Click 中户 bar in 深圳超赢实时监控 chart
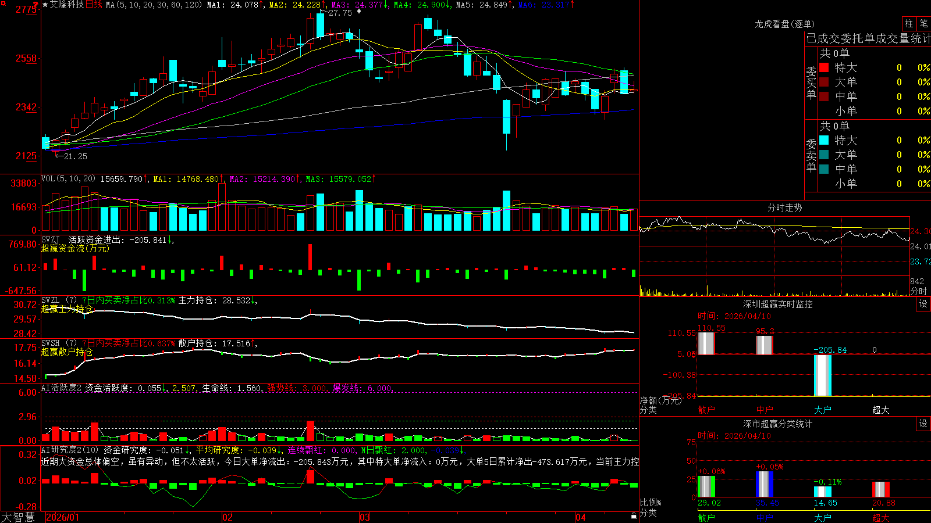931x523 pixels. point(765,345)
